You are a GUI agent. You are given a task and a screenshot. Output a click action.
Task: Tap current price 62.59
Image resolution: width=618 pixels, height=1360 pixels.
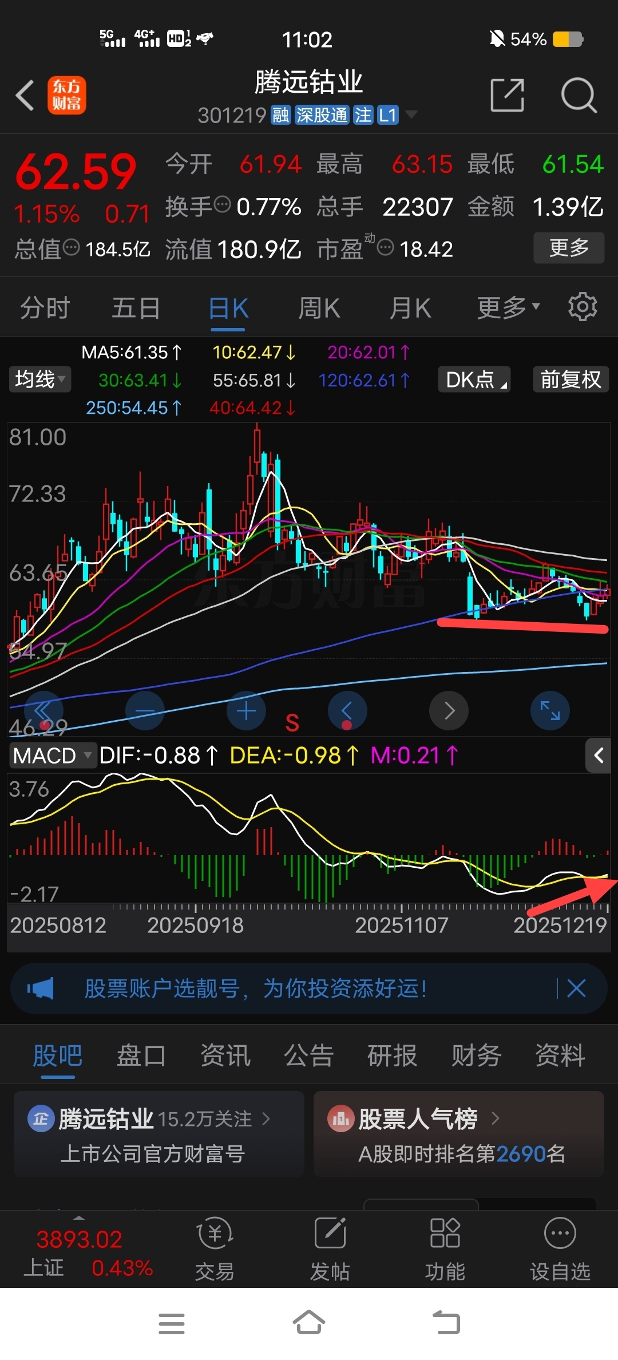[x=76, y=172]
